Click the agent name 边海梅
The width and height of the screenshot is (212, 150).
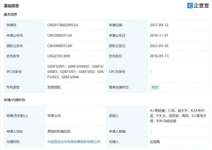pos(155,142)
